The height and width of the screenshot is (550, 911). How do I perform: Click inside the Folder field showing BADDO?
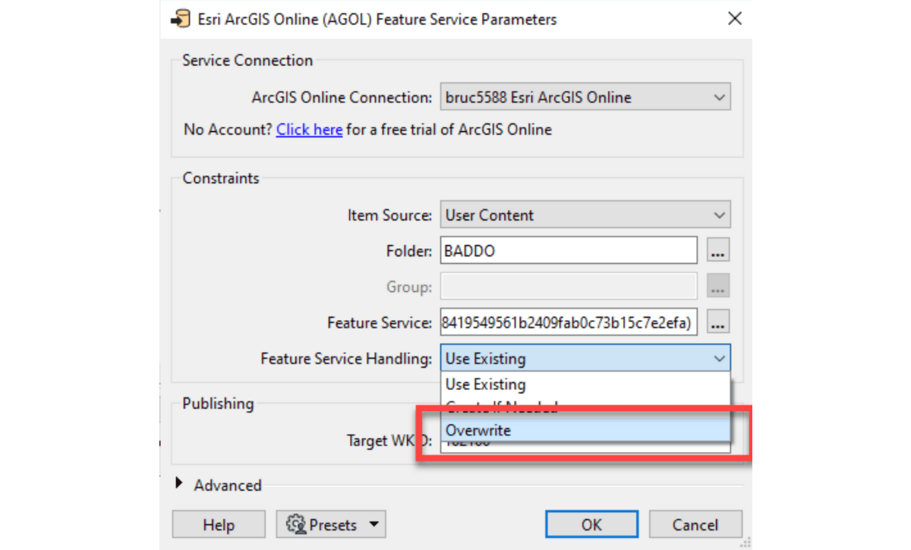pos(569,250)
